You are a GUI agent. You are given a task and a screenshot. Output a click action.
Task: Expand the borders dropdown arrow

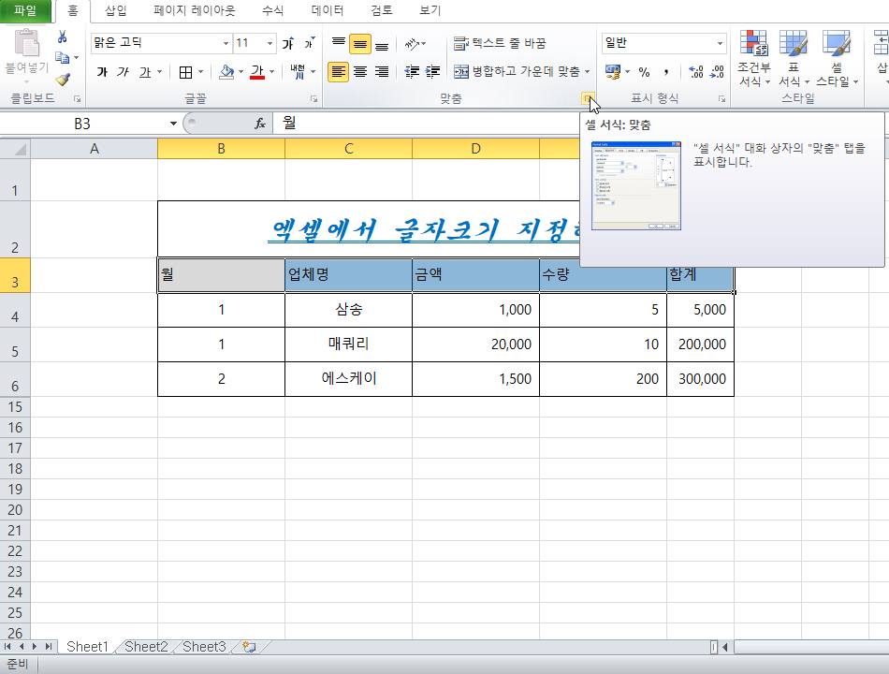(x=200, y=72)
